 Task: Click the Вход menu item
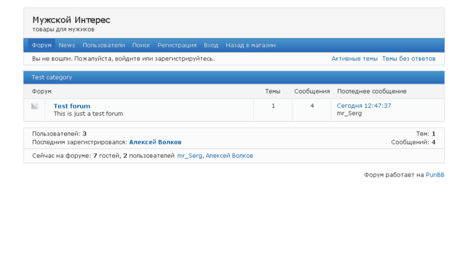point(211,45)
